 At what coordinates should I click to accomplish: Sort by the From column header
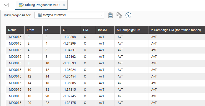tap(33, 30)
